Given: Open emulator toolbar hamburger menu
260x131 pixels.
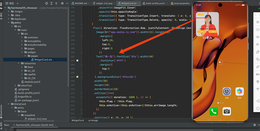Looking at the screenshot, I should tap(258, 22).
